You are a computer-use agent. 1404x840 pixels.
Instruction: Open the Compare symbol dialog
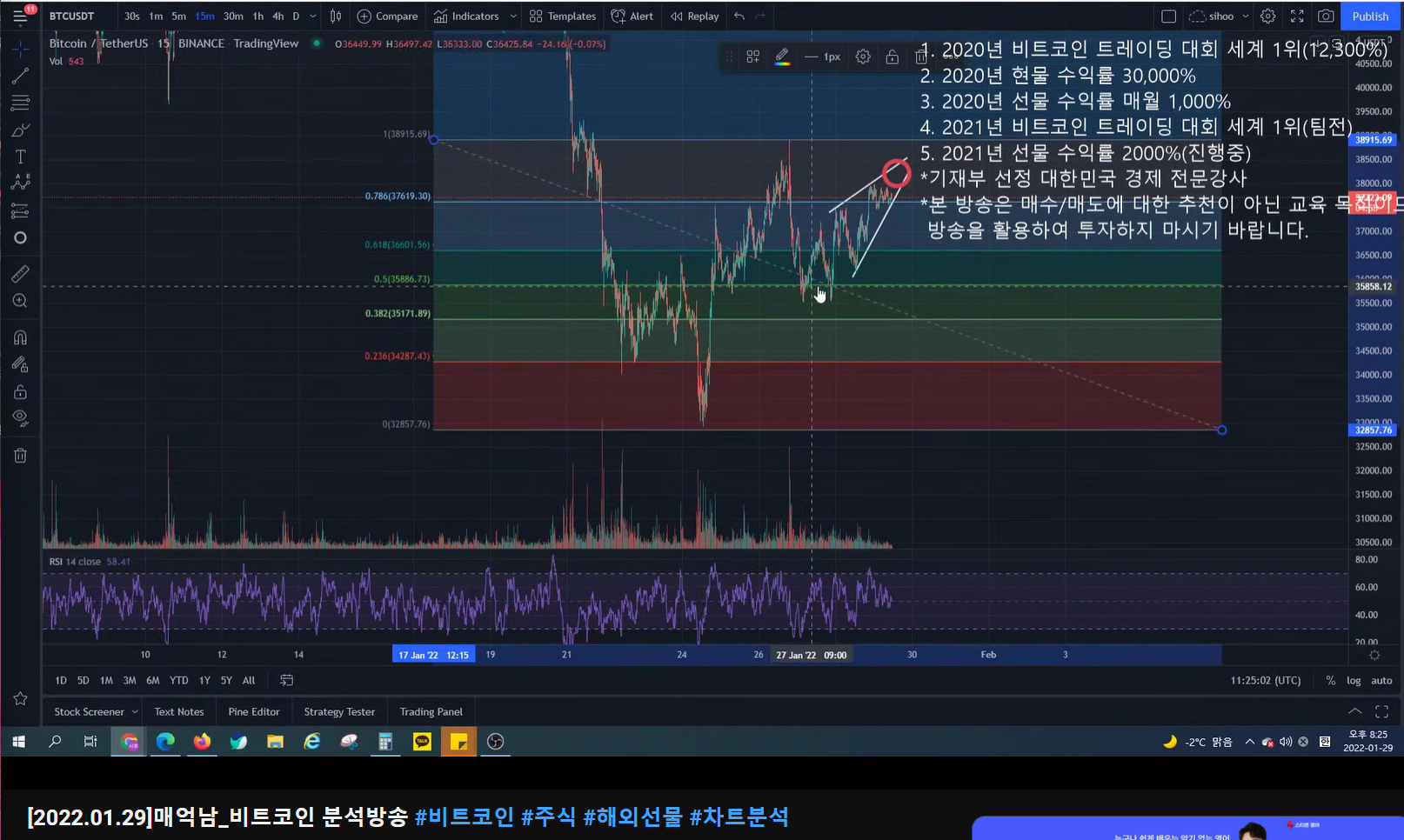pos(388,16)
